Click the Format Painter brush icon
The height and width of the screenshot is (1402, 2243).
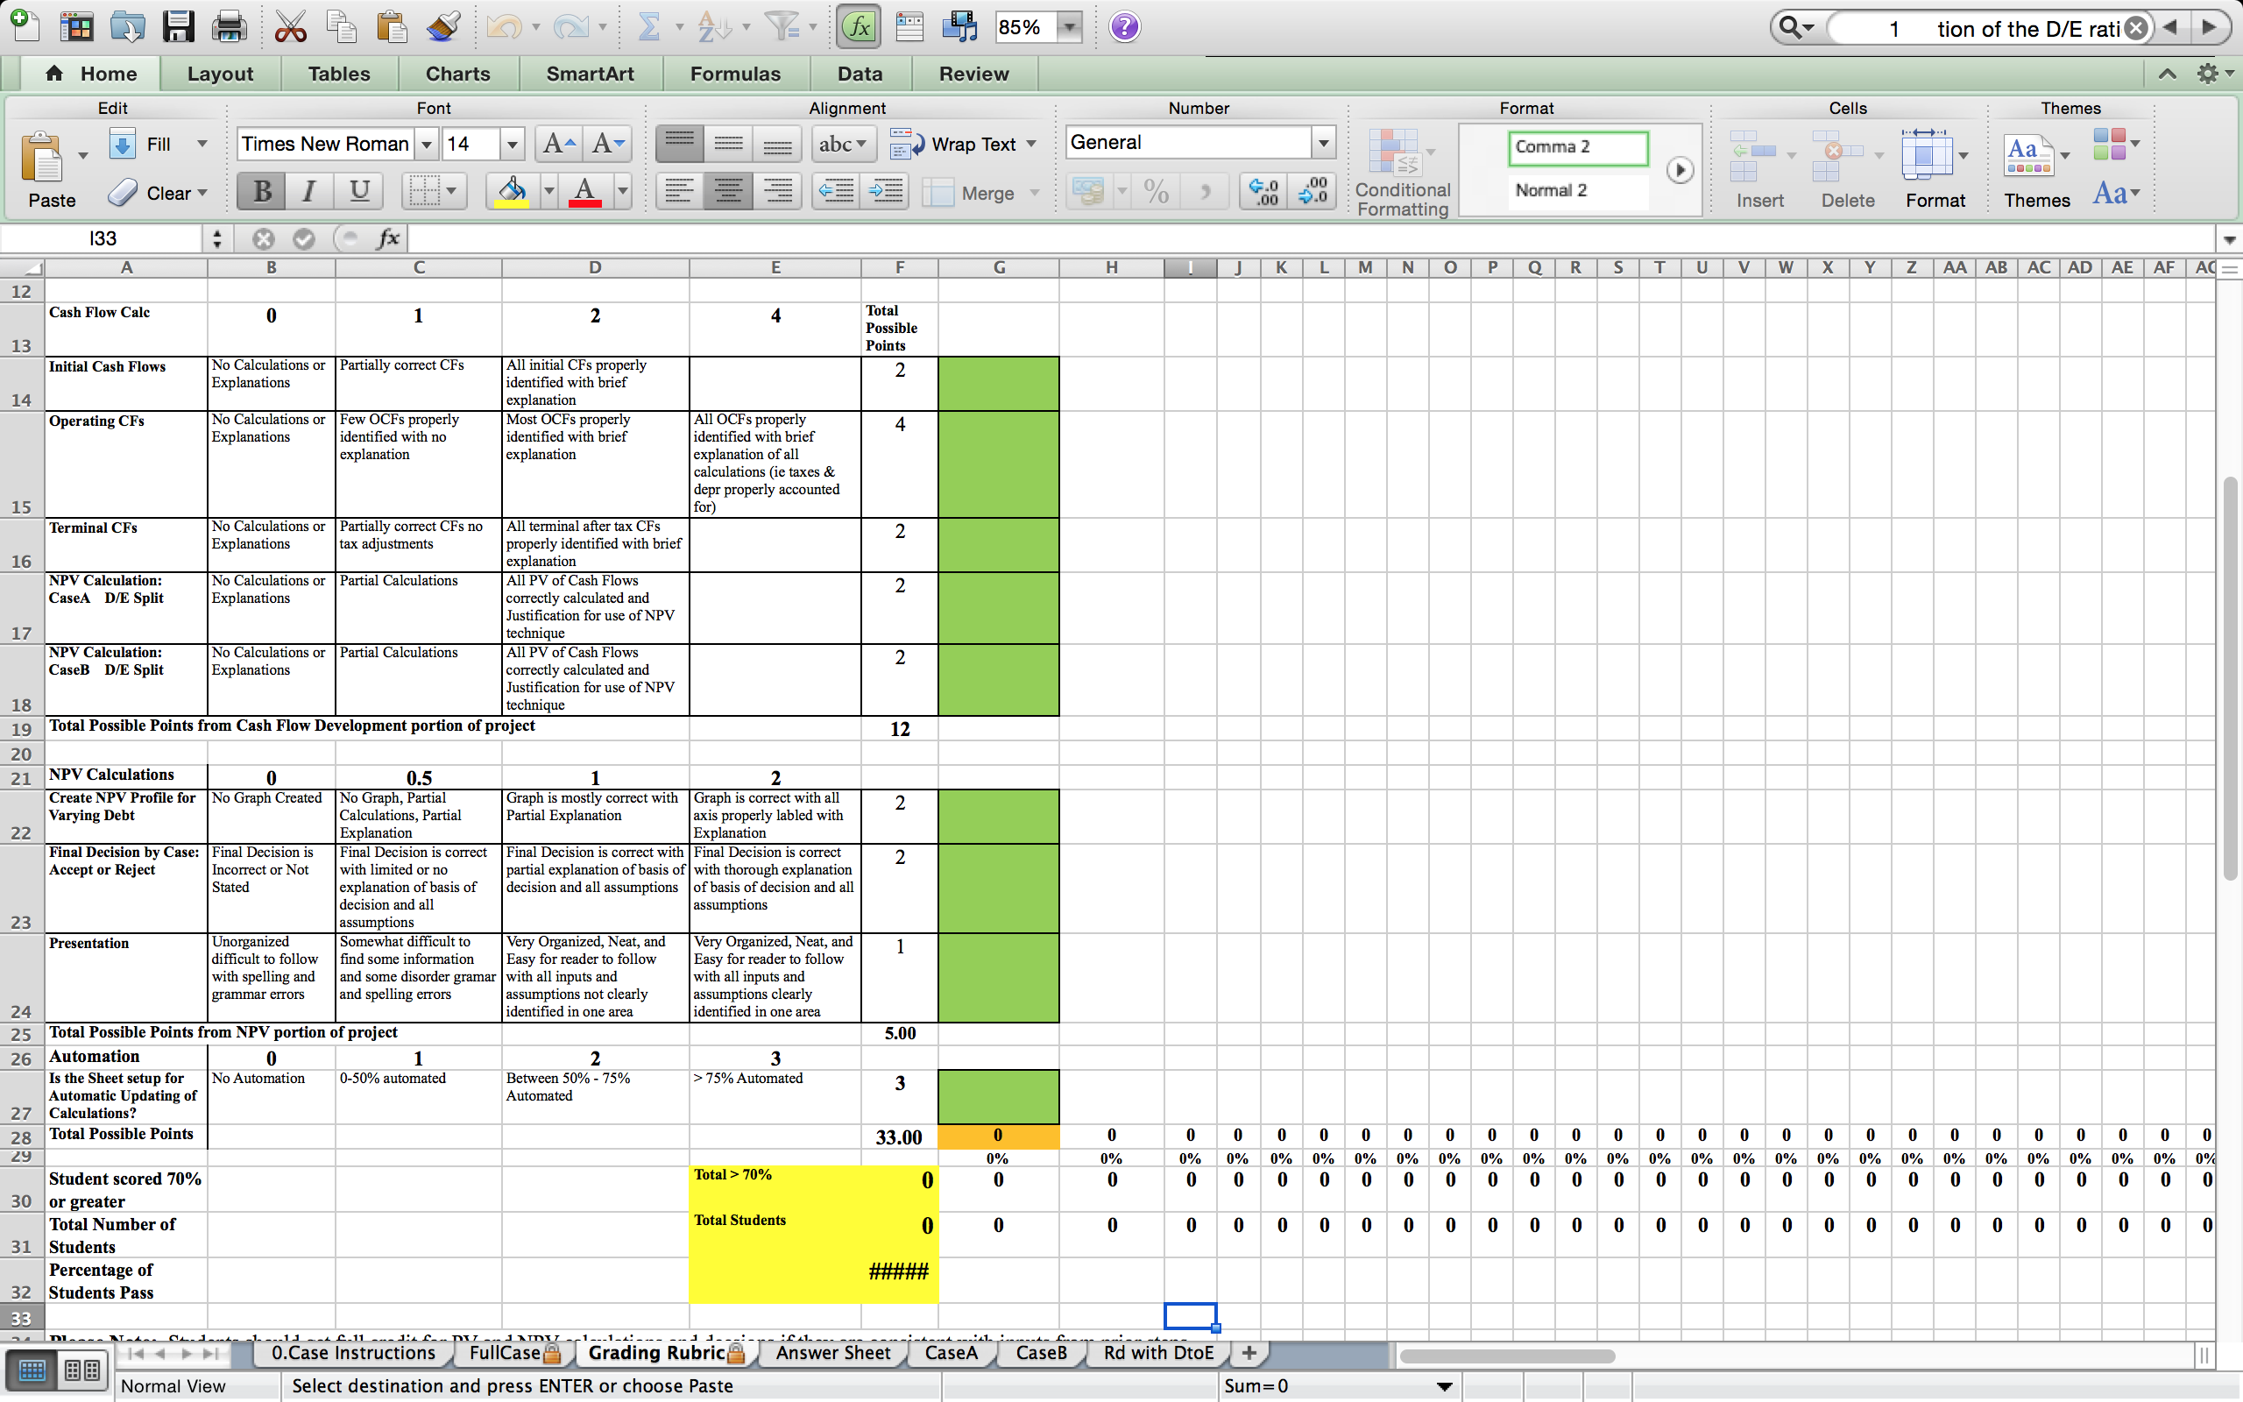(x=444, y=27)
